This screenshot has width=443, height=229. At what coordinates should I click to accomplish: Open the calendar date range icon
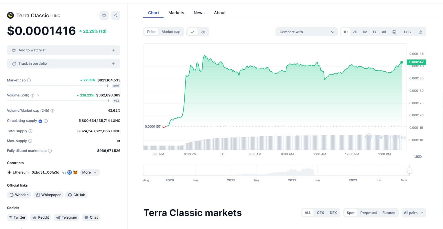point(394,32)
